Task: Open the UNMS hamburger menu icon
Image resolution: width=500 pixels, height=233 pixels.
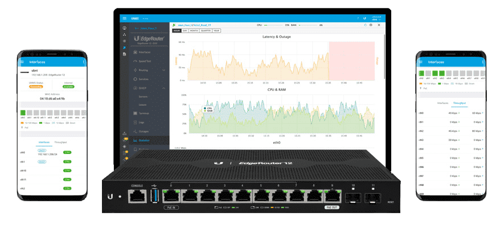Action: 124,18
